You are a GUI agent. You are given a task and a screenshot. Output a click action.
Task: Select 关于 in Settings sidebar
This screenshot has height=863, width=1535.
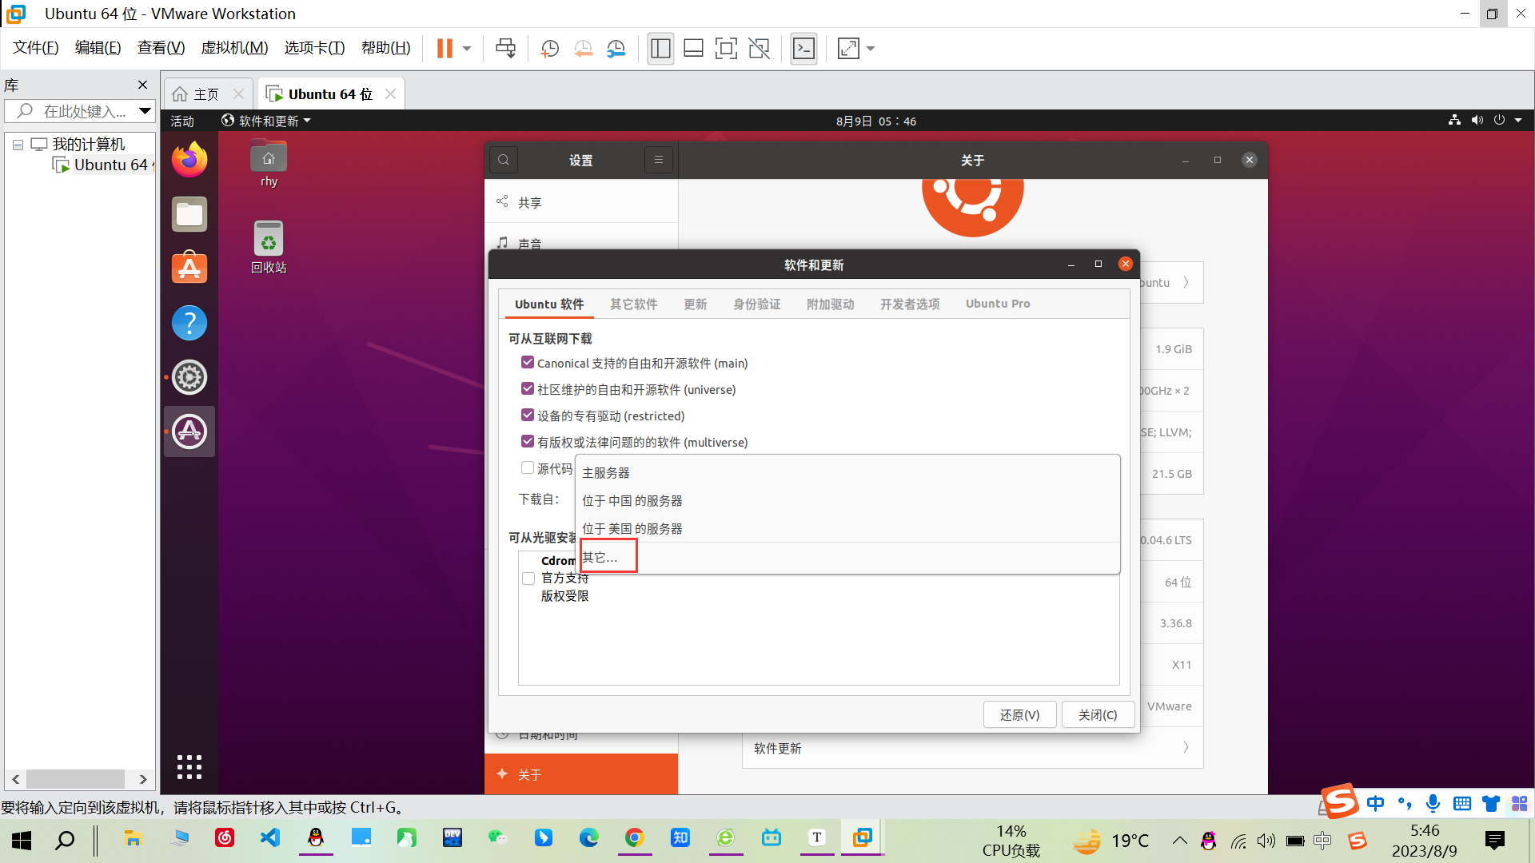tap(581, 774)
